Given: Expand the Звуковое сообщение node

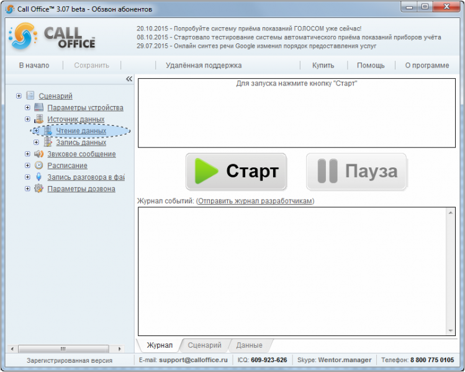Looking at the screenshot, I should click(x=27, y=154).
